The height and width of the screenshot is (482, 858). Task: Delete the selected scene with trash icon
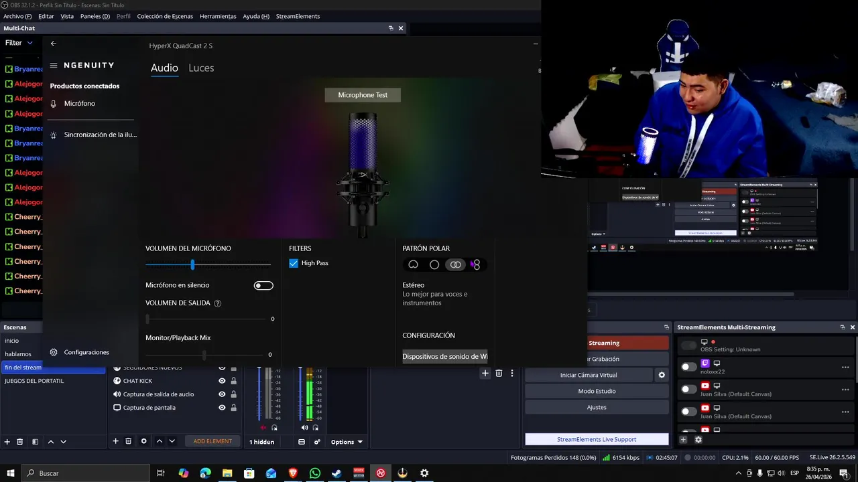pos(20,442)
